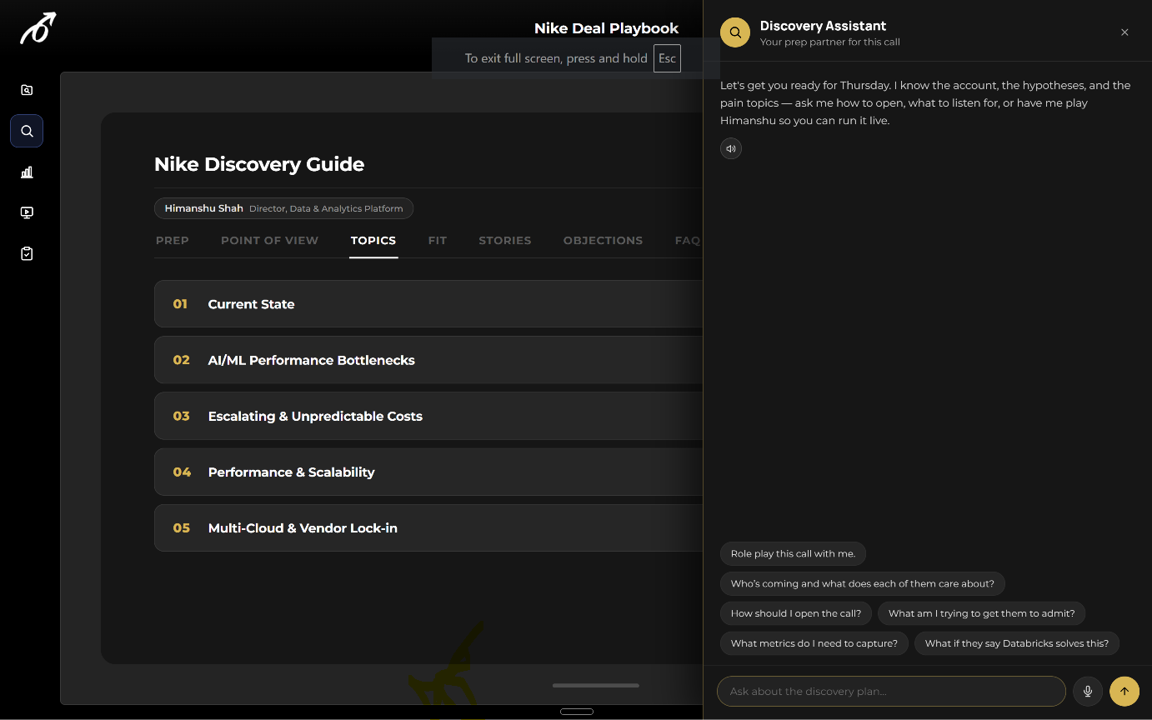Viewport: 1152px width, 720px height.
Task: Choose 'What metrics do I need to capture?' chip
Action: (814, 643)
